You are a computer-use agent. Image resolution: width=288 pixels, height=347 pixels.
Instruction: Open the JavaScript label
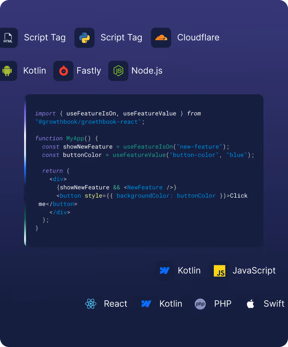pyautogui.click(x=254, y=270)
